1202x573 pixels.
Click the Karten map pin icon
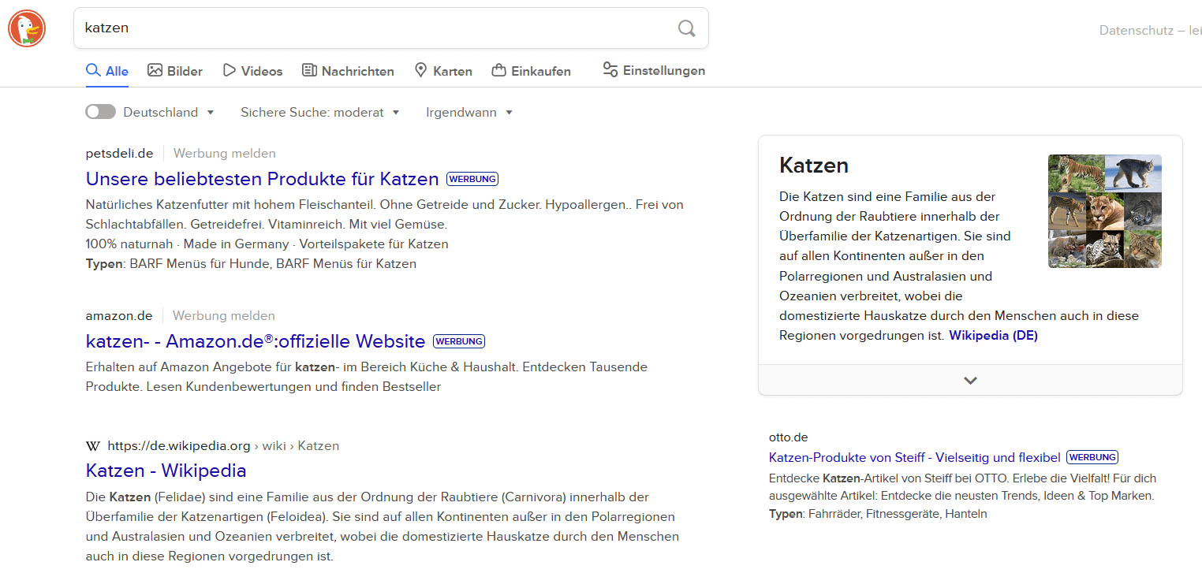tap(420, 70)
